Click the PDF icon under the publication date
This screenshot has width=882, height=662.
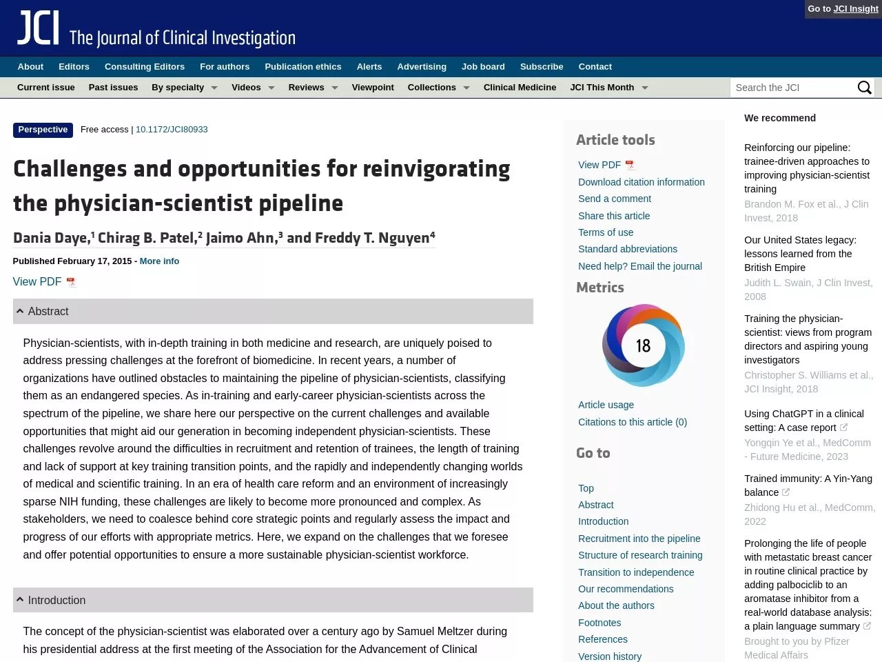[71, 282]
